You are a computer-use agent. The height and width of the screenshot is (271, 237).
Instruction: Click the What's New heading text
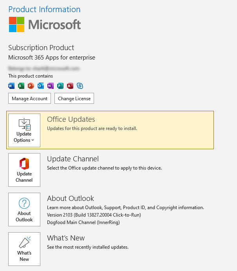(x=66, y=238)
